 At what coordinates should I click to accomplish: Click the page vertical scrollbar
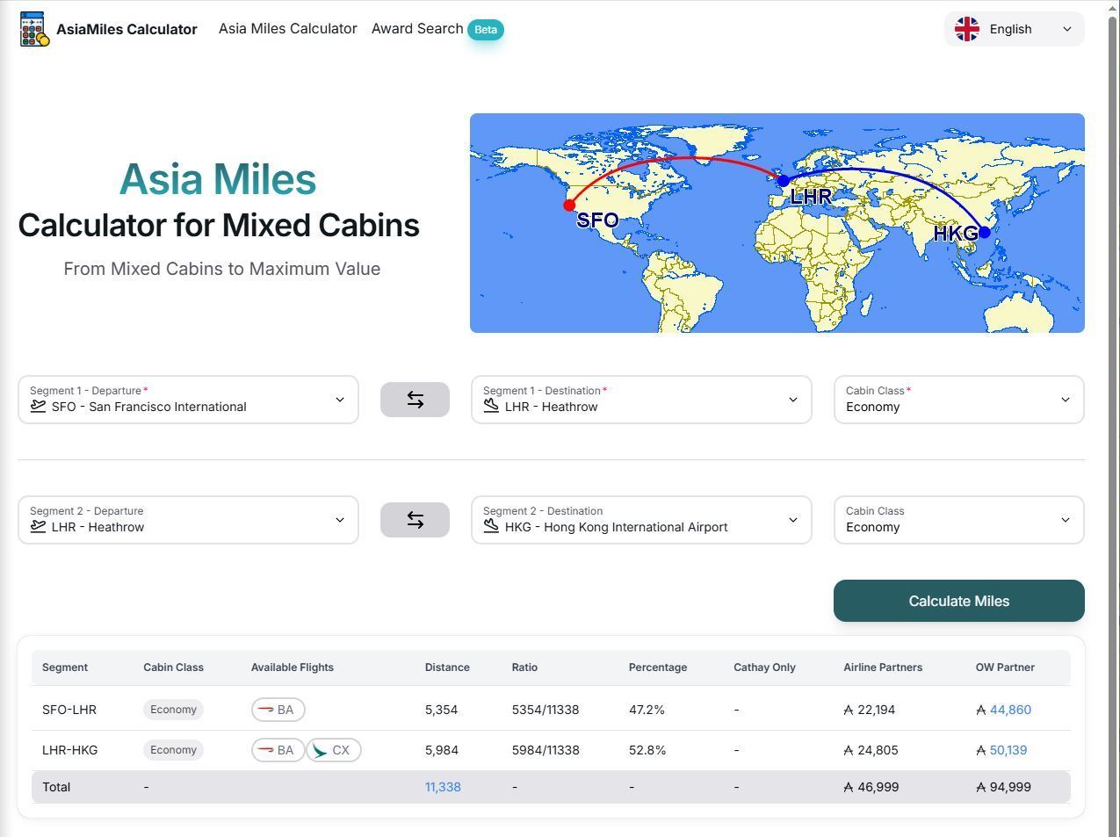(1114, 351)
